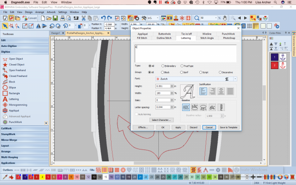Open the Zurich font dropdown
This screenshot has width=296, height=185.
(235, 79)
